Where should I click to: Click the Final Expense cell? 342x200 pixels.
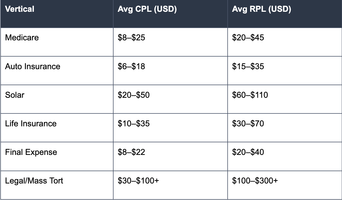(x=57, y=156)
